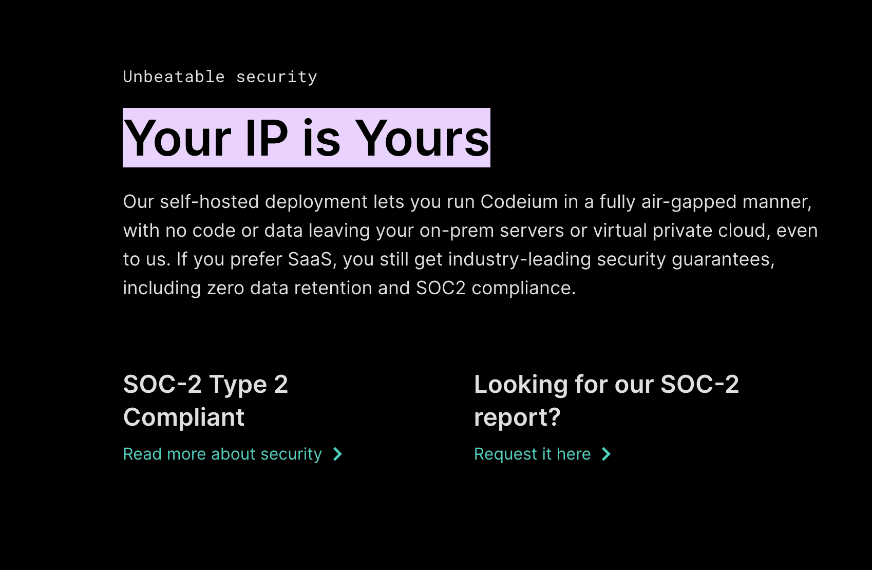Open the Read more about security link
Screen dimensions: 872x570
tap(222, 454)
